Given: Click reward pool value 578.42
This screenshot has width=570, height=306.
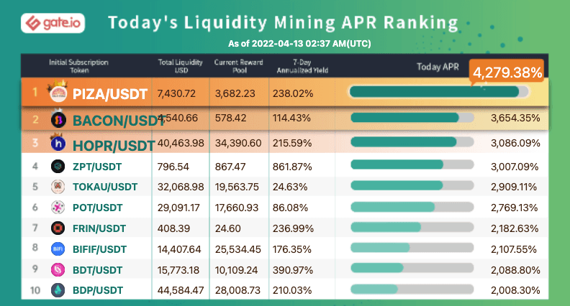Looking at the screenshot, I should coord(230,118).
